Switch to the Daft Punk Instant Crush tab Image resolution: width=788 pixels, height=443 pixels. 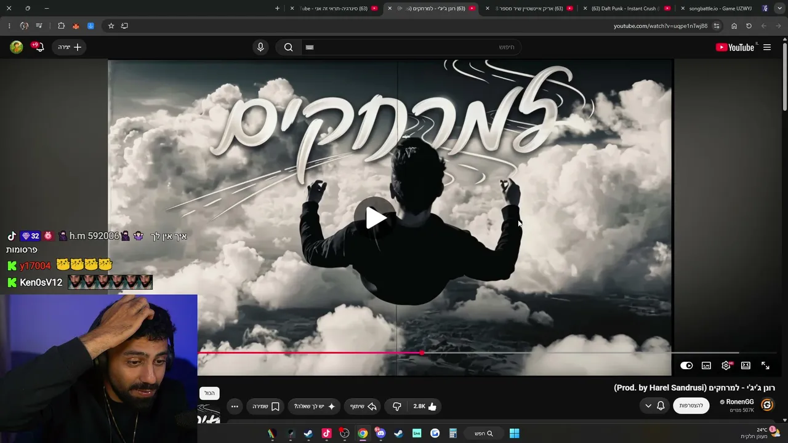click(x=624, y=9)
